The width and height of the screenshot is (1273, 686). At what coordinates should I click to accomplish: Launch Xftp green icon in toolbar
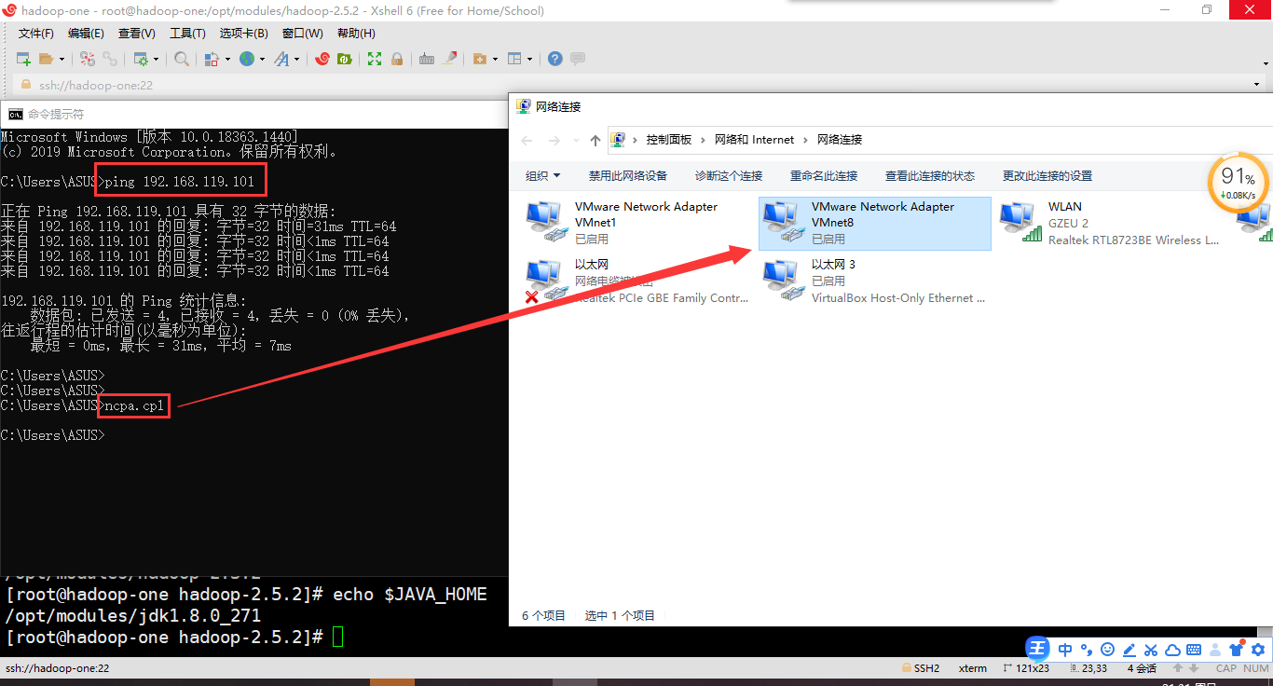coord(344,59)
